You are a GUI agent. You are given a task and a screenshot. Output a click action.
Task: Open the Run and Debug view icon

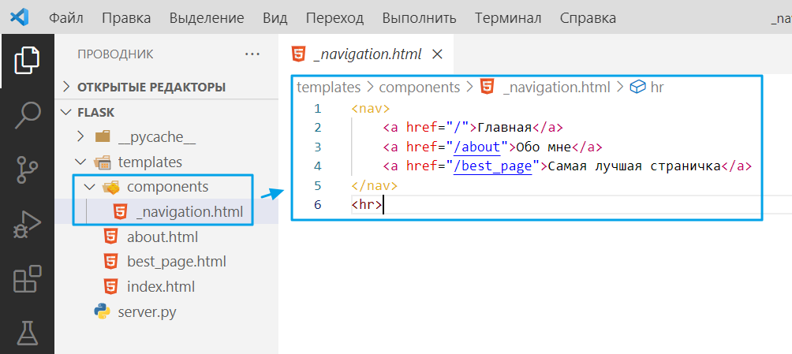[27, 225]
